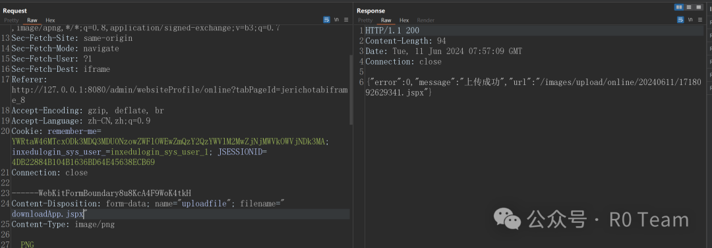712x248 pixels.
Task: Click the Sec-Fetch-User: ?1 header
Action: pyautogui.click(x=51, y=59)
